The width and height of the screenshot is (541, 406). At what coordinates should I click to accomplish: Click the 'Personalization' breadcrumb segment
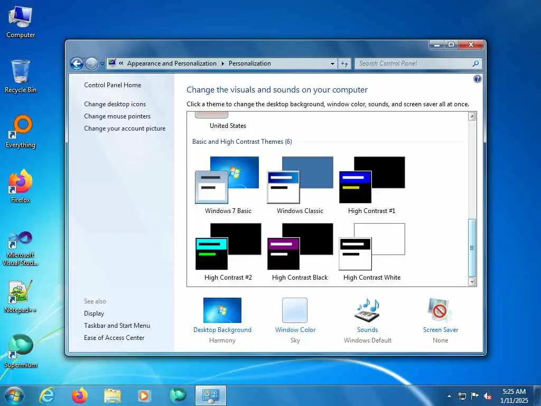(x=250, y=63)
